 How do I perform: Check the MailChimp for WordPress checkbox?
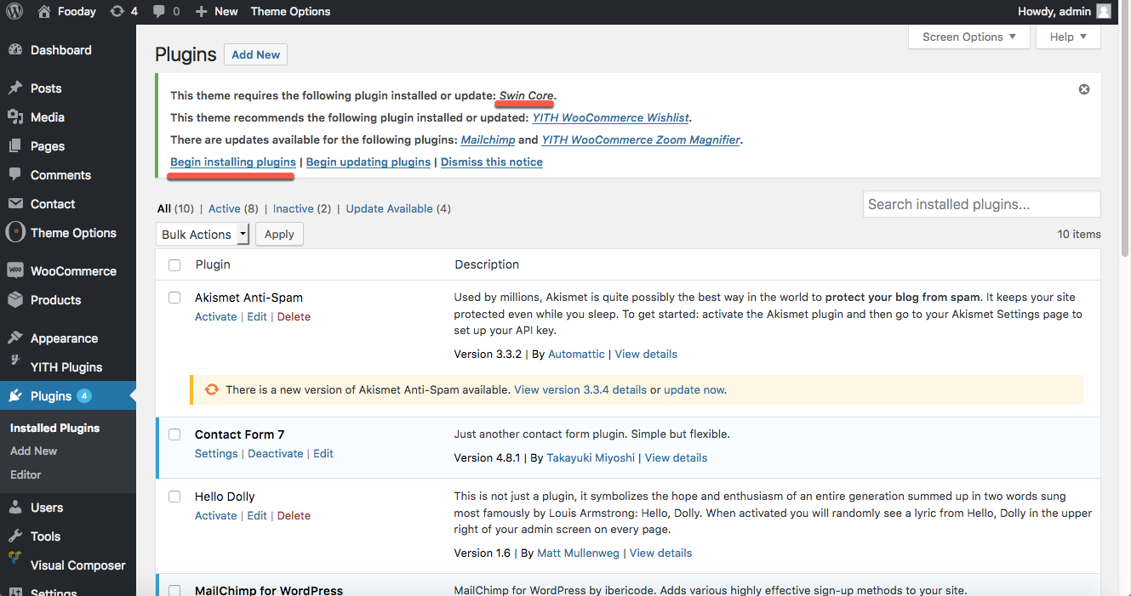coord(174,591)
